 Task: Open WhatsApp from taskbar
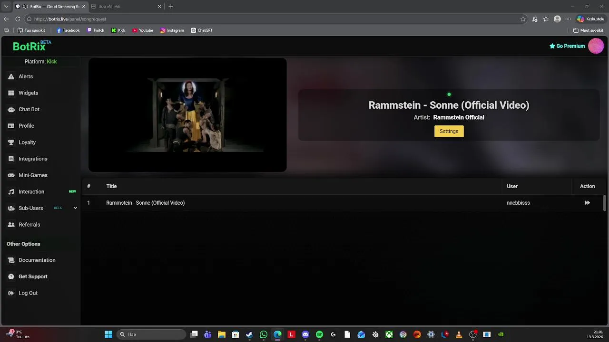(264, 334)
